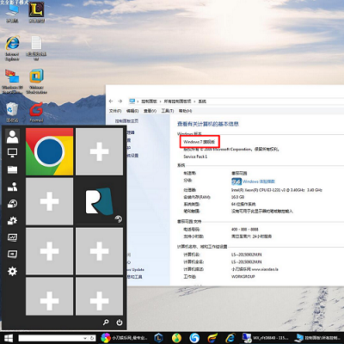Switch to the Control Panel taskbar button
Screen dimensions: 344x344
319,338
